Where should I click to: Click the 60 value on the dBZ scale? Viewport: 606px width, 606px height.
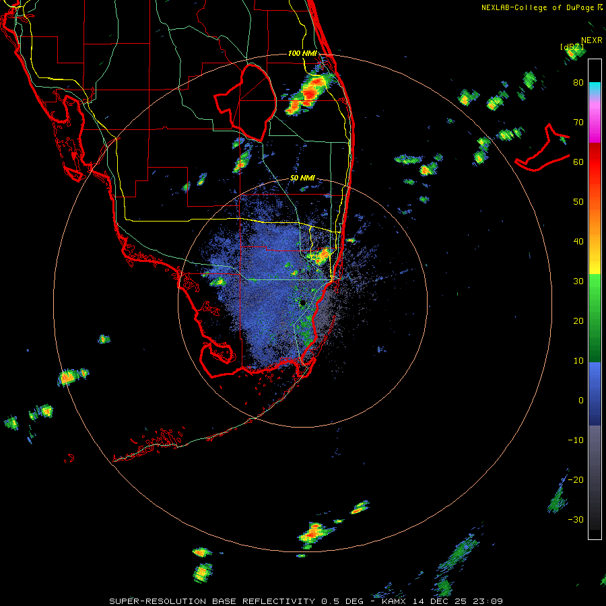coord(578,162)
